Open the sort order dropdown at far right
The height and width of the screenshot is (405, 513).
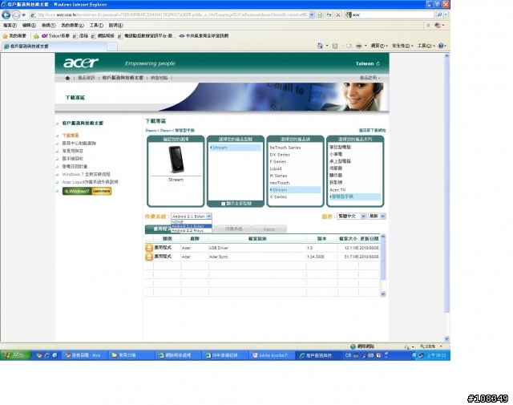point(377,217)
